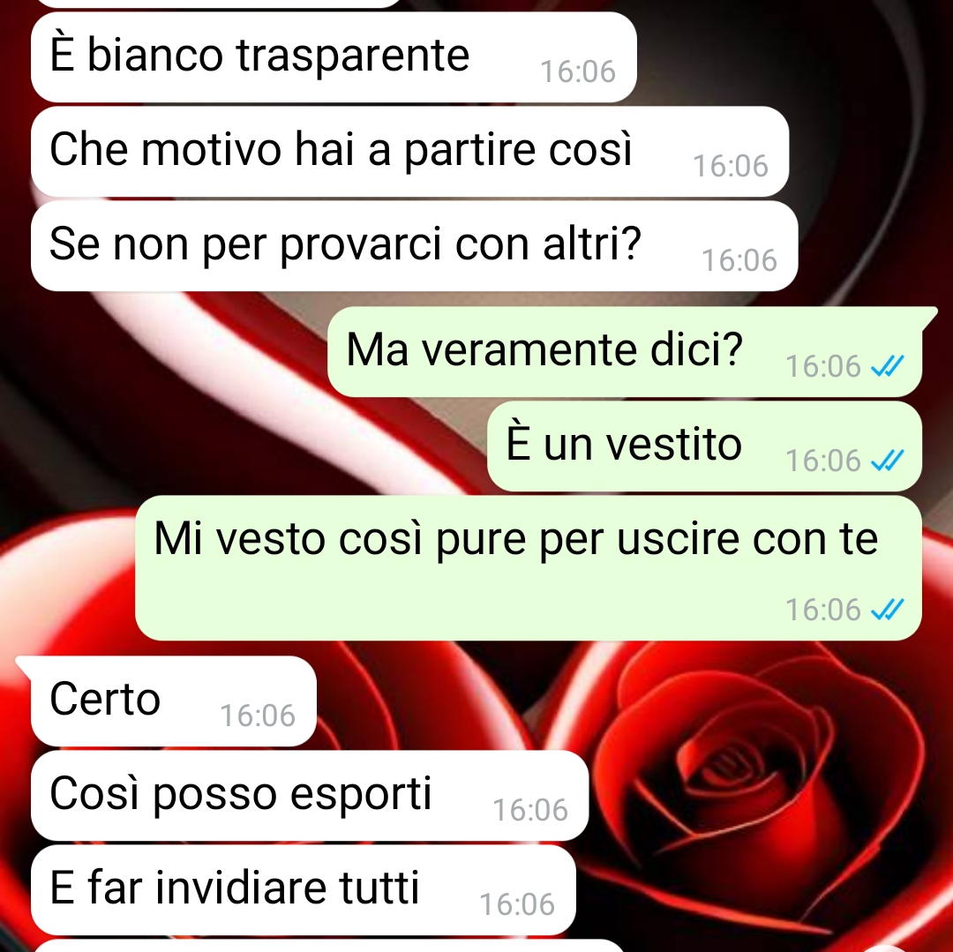This screenshot has height=952, width=953.
Task: Tap the 'Così posso esporti' message bubble
Action: pos(310,795)
